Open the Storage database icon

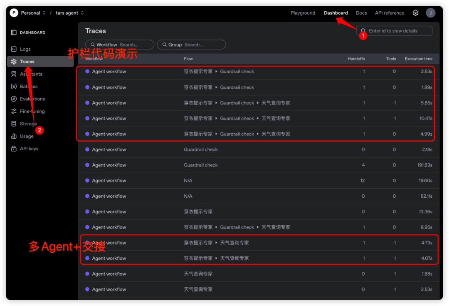(14, 124)
